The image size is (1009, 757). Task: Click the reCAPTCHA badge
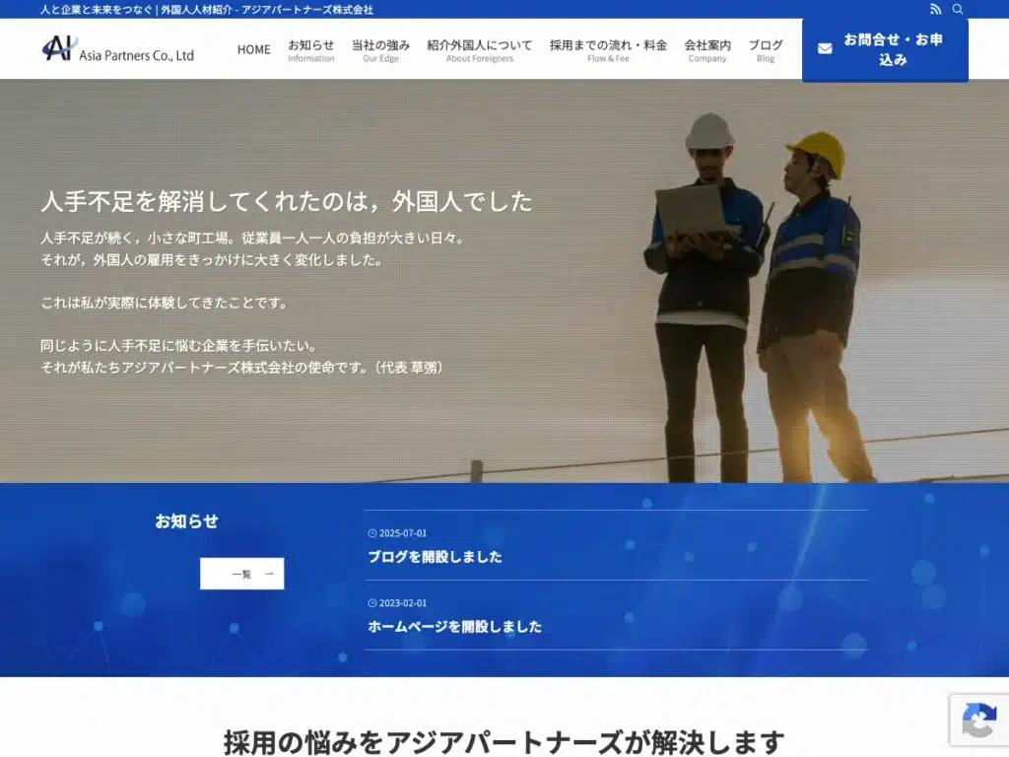point(979,721)
